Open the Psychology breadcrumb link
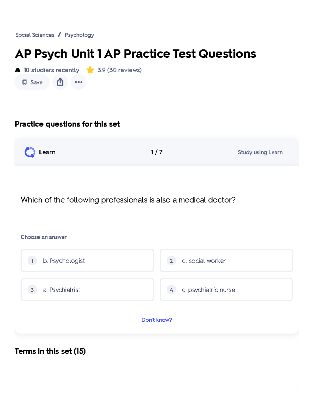This screenshot has width=313, height=405. [79, 35]
